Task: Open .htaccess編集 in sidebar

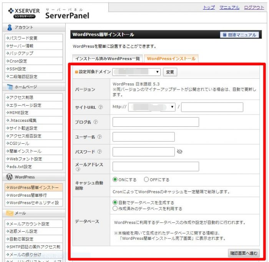Action: click(34, 120)
